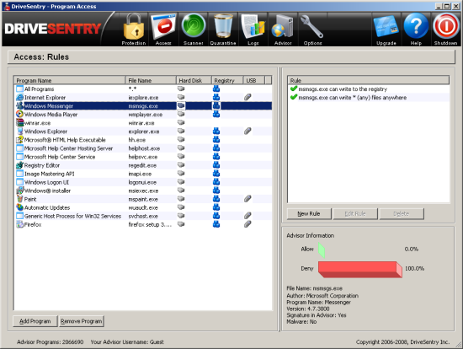This screenshot has height=349, width=463.
Task: View the Logs icon
Action: coord(253,29)
